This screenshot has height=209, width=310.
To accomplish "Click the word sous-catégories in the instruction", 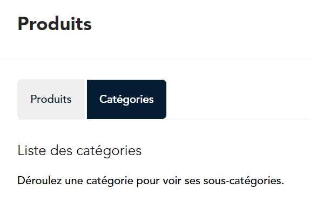I will pos(244,180).
